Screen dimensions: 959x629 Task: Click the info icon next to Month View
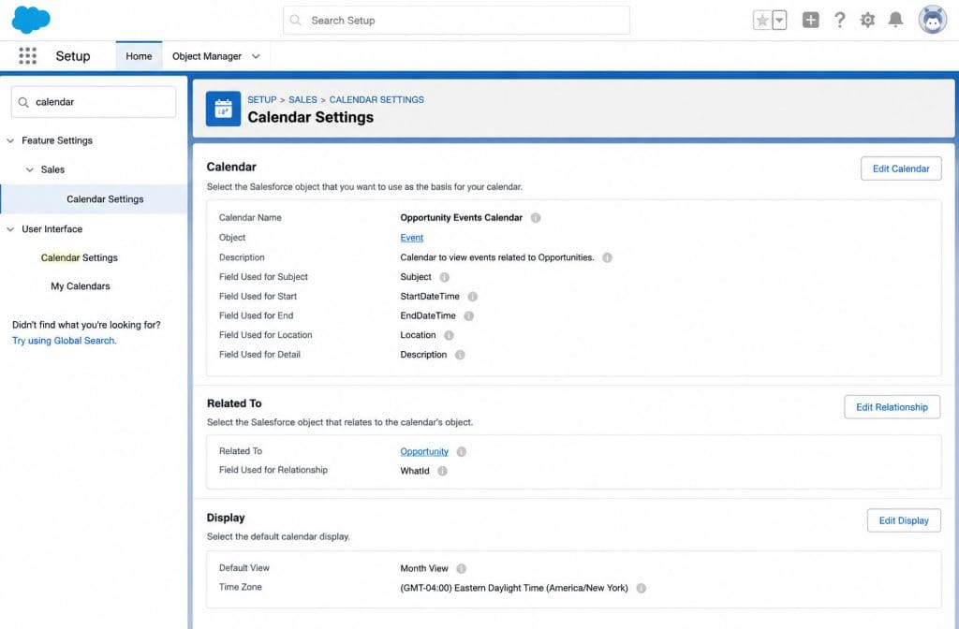[x=462, y=568]
